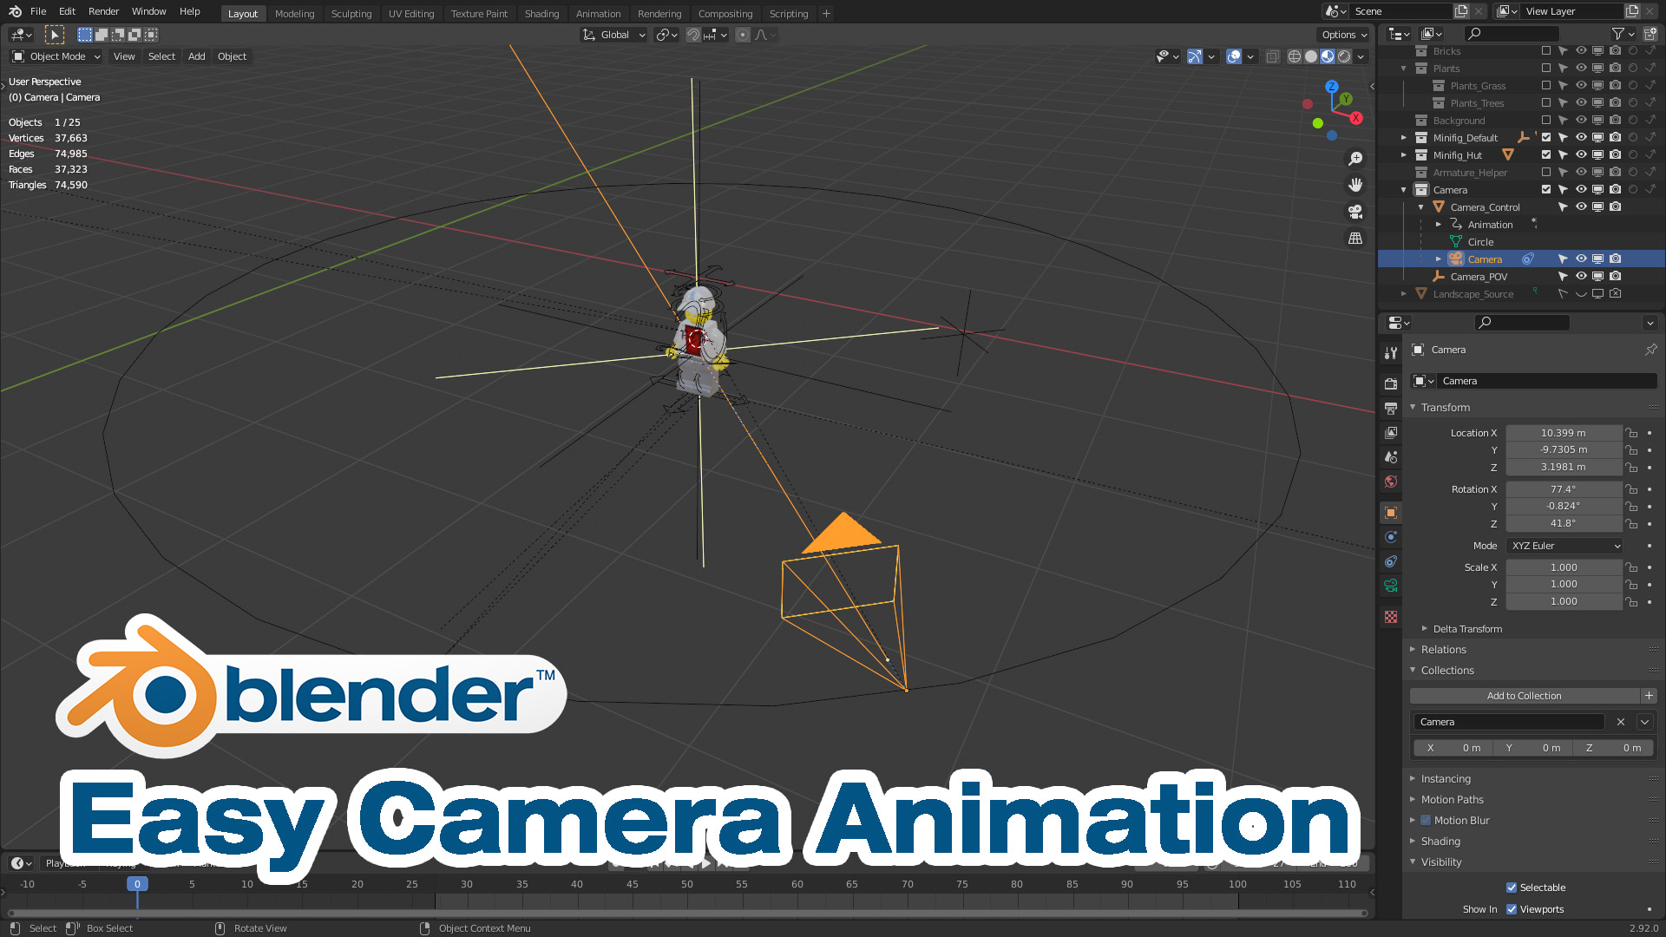Click the zoom viewport magnifier icon
Image resolution: width=1666 pixels, height=937 pixels.
pos(1355,159)
